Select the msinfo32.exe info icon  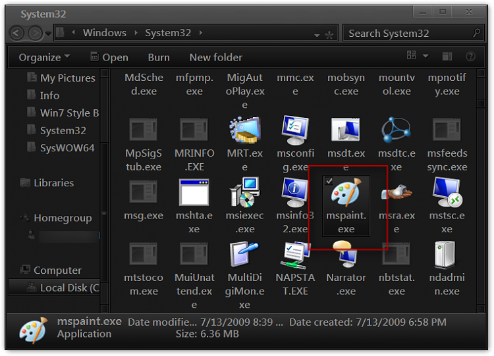pos(295,192)
